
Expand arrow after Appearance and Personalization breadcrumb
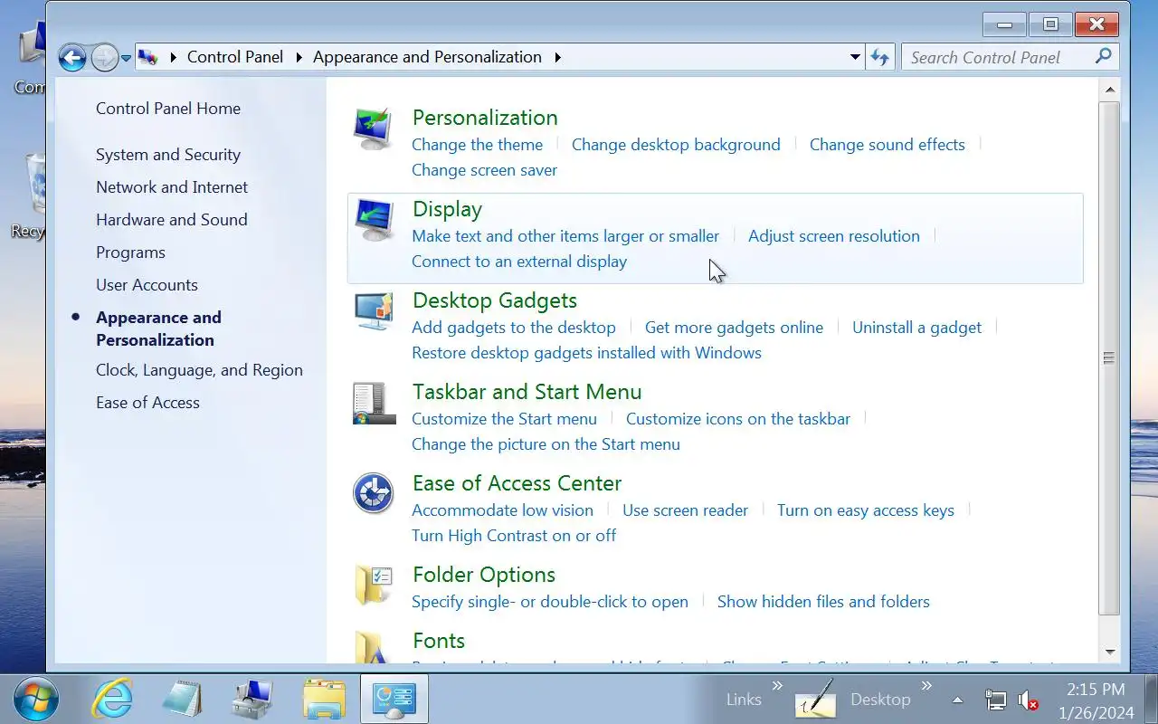[x=557, y=57]
